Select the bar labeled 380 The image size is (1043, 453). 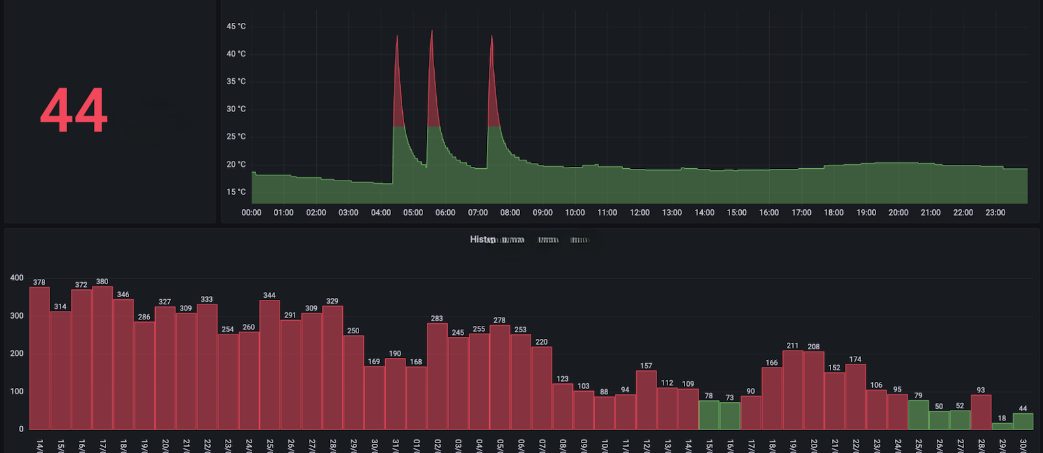point(102,358)
